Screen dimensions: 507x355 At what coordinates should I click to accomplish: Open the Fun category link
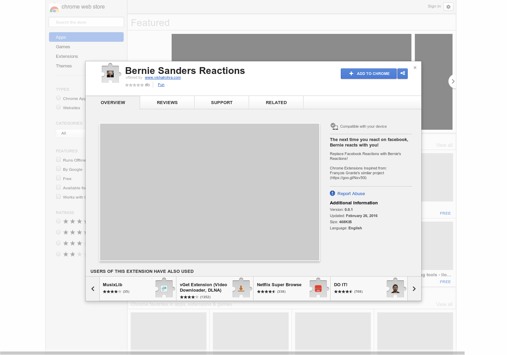(x=161, y=85)
